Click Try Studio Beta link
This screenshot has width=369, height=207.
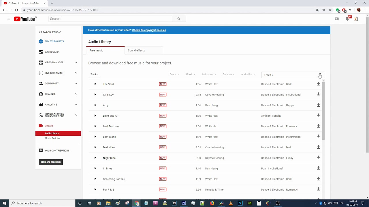[x=54, y=41]
